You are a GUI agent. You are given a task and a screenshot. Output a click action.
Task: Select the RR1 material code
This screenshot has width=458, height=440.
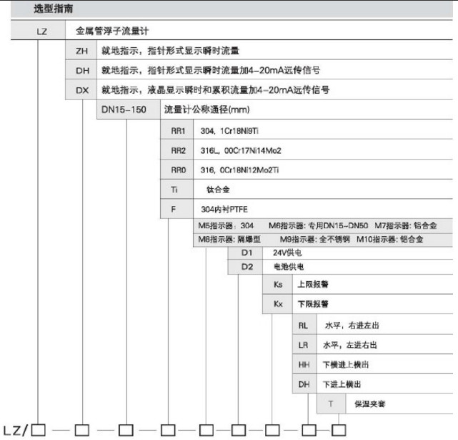pos(178,131)
